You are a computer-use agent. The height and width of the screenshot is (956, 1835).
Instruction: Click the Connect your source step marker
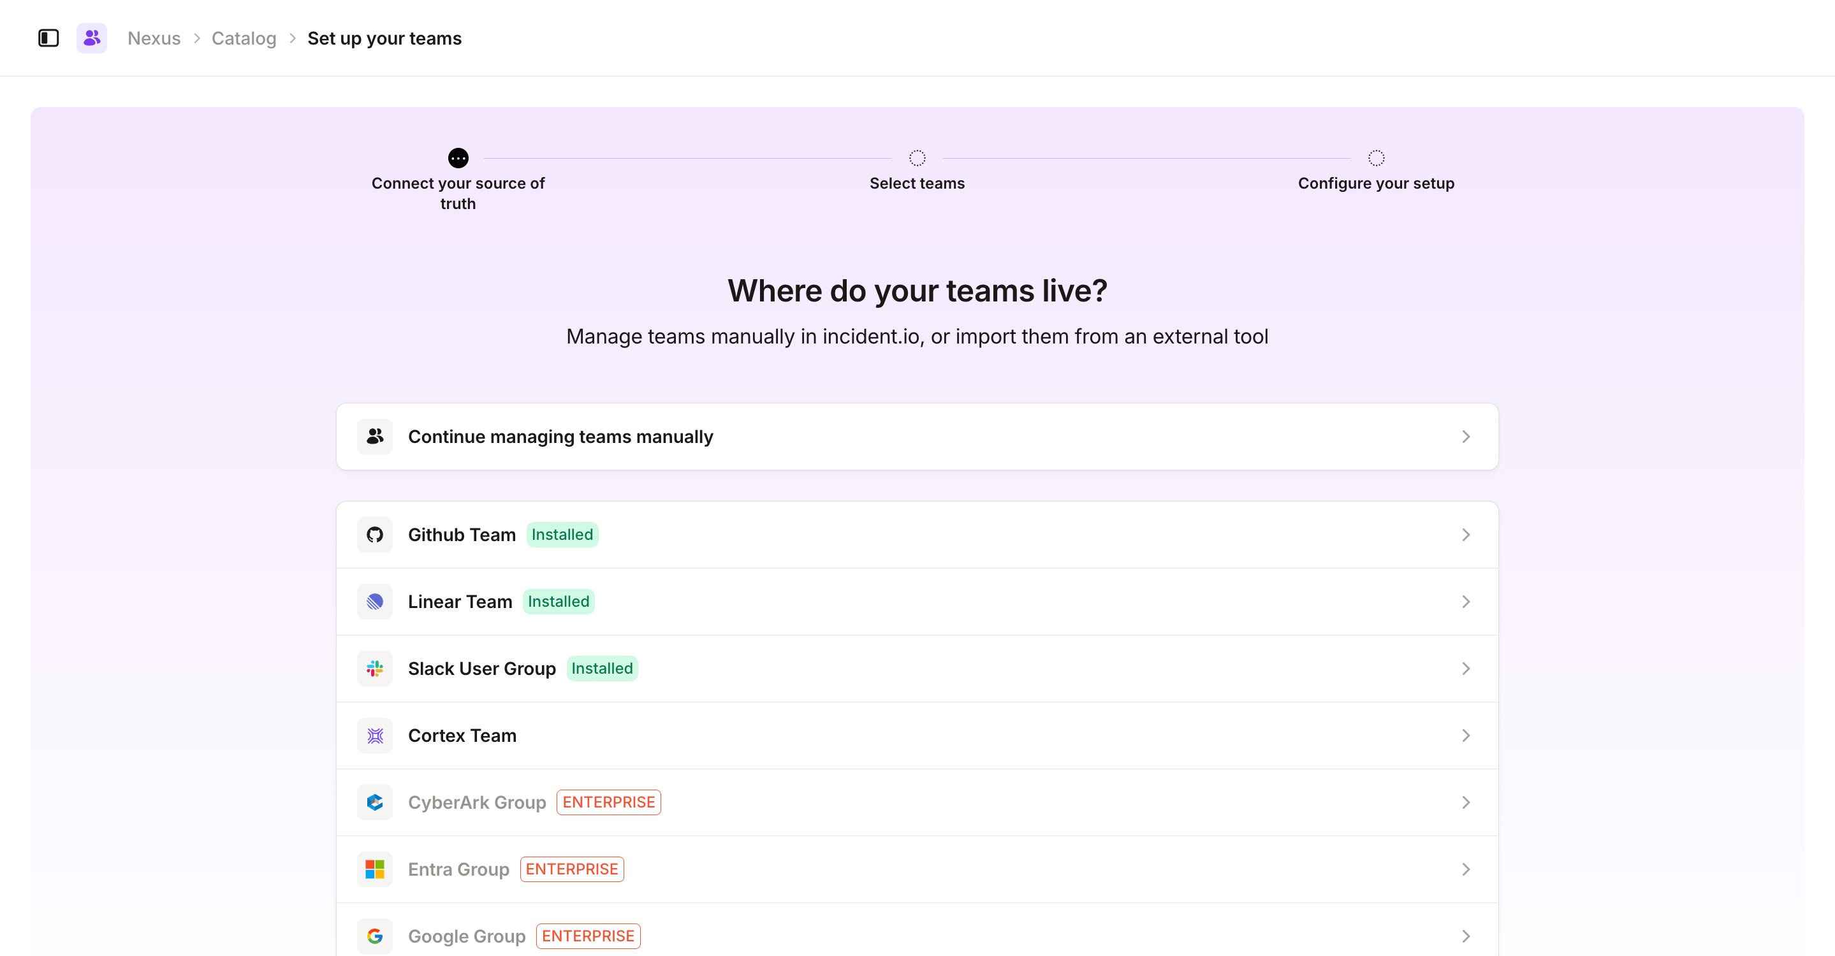click(x=458, y=158)
